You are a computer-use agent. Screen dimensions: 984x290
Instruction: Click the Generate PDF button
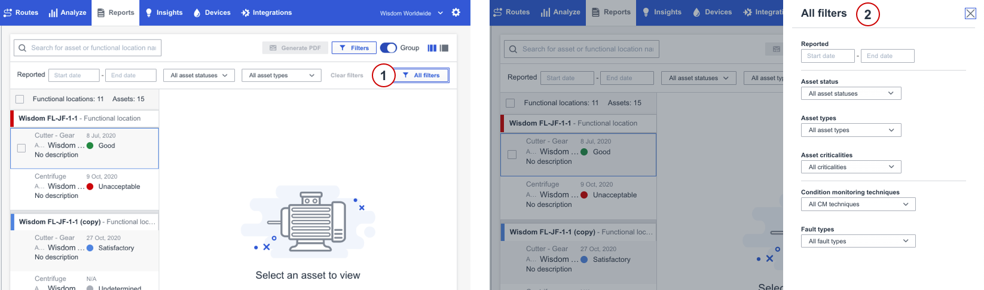point(295,48)
